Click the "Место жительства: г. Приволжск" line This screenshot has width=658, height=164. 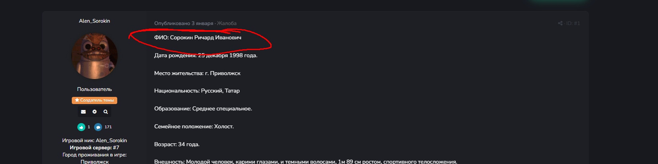[197, 73]
